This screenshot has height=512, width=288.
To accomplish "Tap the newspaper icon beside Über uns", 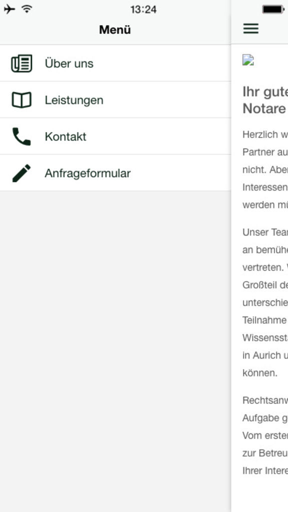I will (21, 63).
